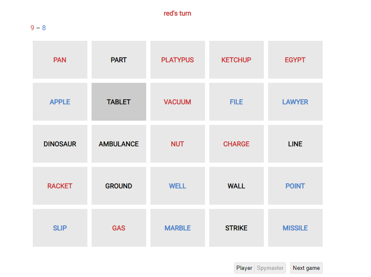This screenshot has height=277, width=371.
Task: Click the AMBULANCE card
Action: pyautogui.click(x=119, y=144)
